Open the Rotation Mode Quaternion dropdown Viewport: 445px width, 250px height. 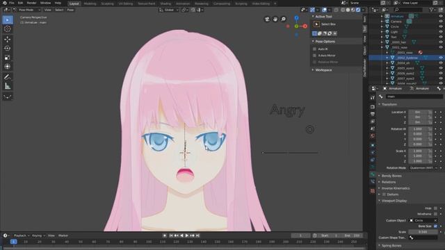(x=423, y=168)
